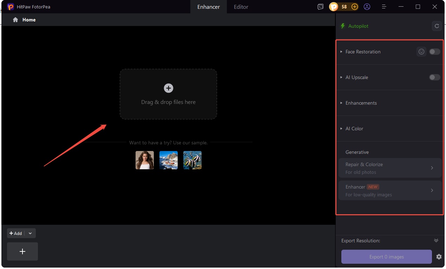Open the Export Resolution options

pos(436,241)
